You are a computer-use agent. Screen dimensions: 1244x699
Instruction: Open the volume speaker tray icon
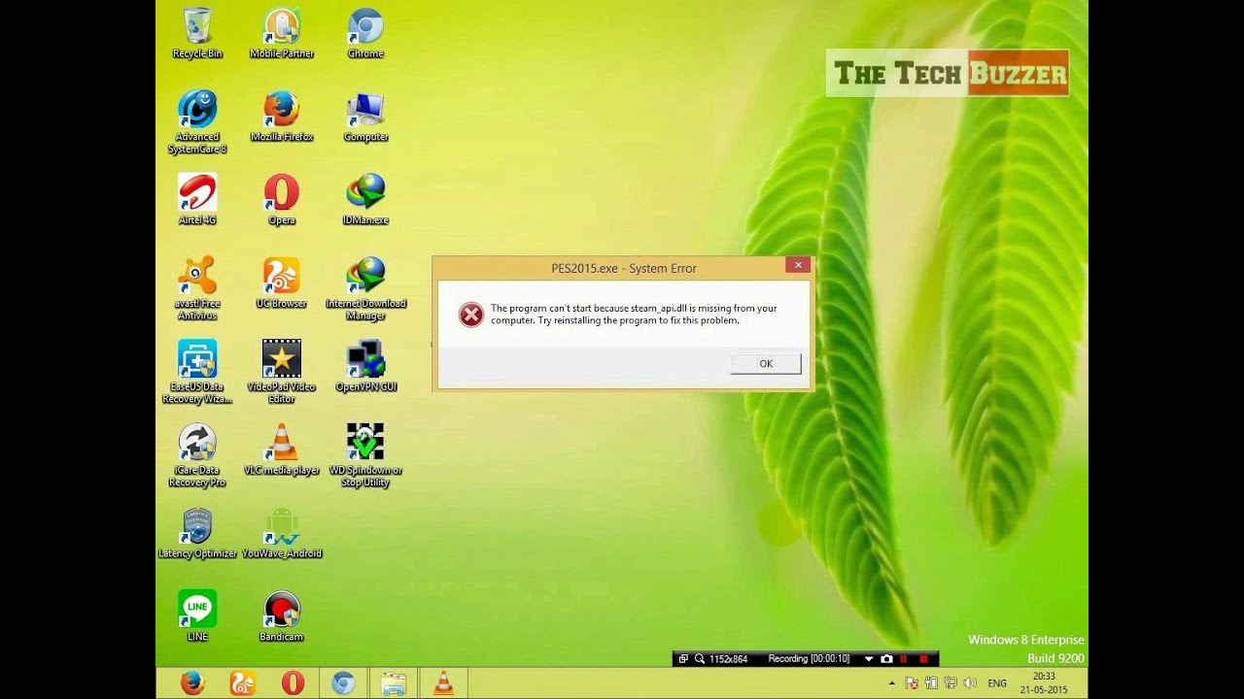(969, 683)
